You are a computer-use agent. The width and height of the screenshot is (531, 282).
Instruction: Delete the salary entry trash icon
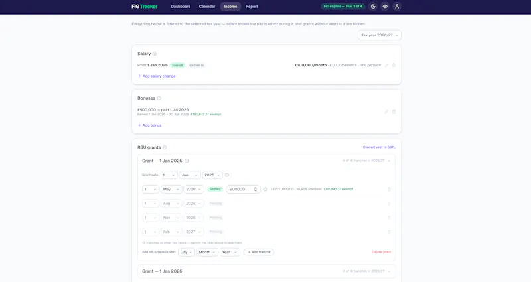pyautogui.click(x=394, y=65)
